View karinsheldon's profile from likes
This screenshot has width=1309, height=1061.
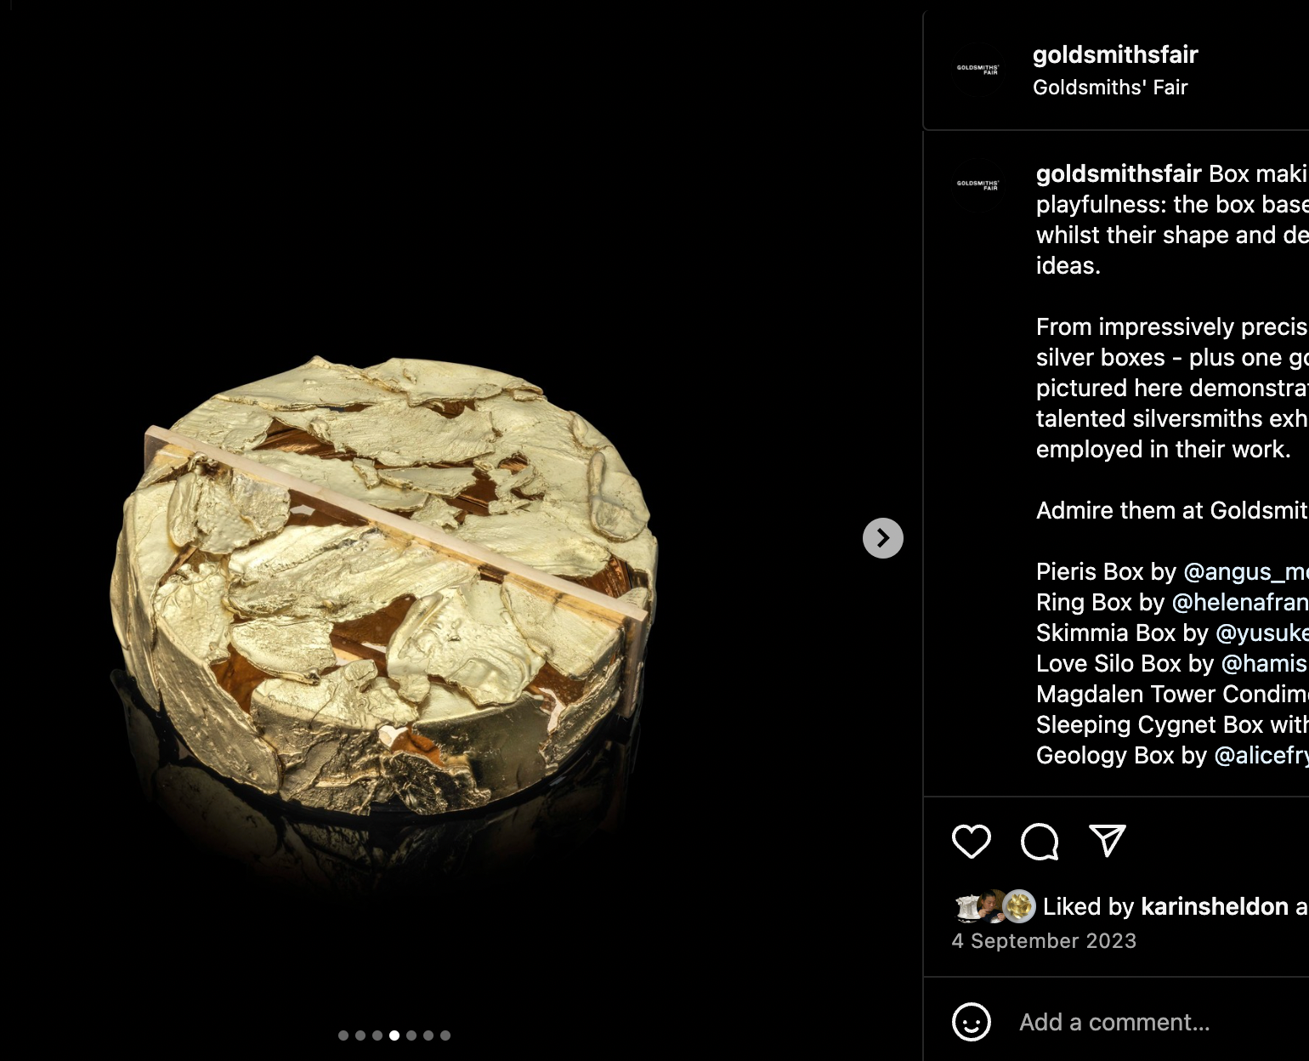click(x=1215, y=907)
